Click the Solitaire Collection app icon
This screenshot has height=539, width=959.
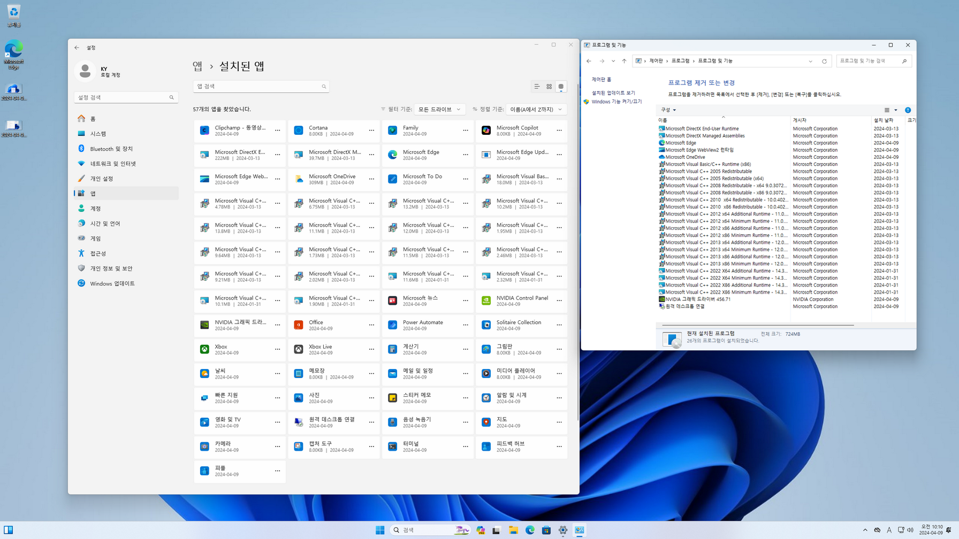tap(486, 325)
